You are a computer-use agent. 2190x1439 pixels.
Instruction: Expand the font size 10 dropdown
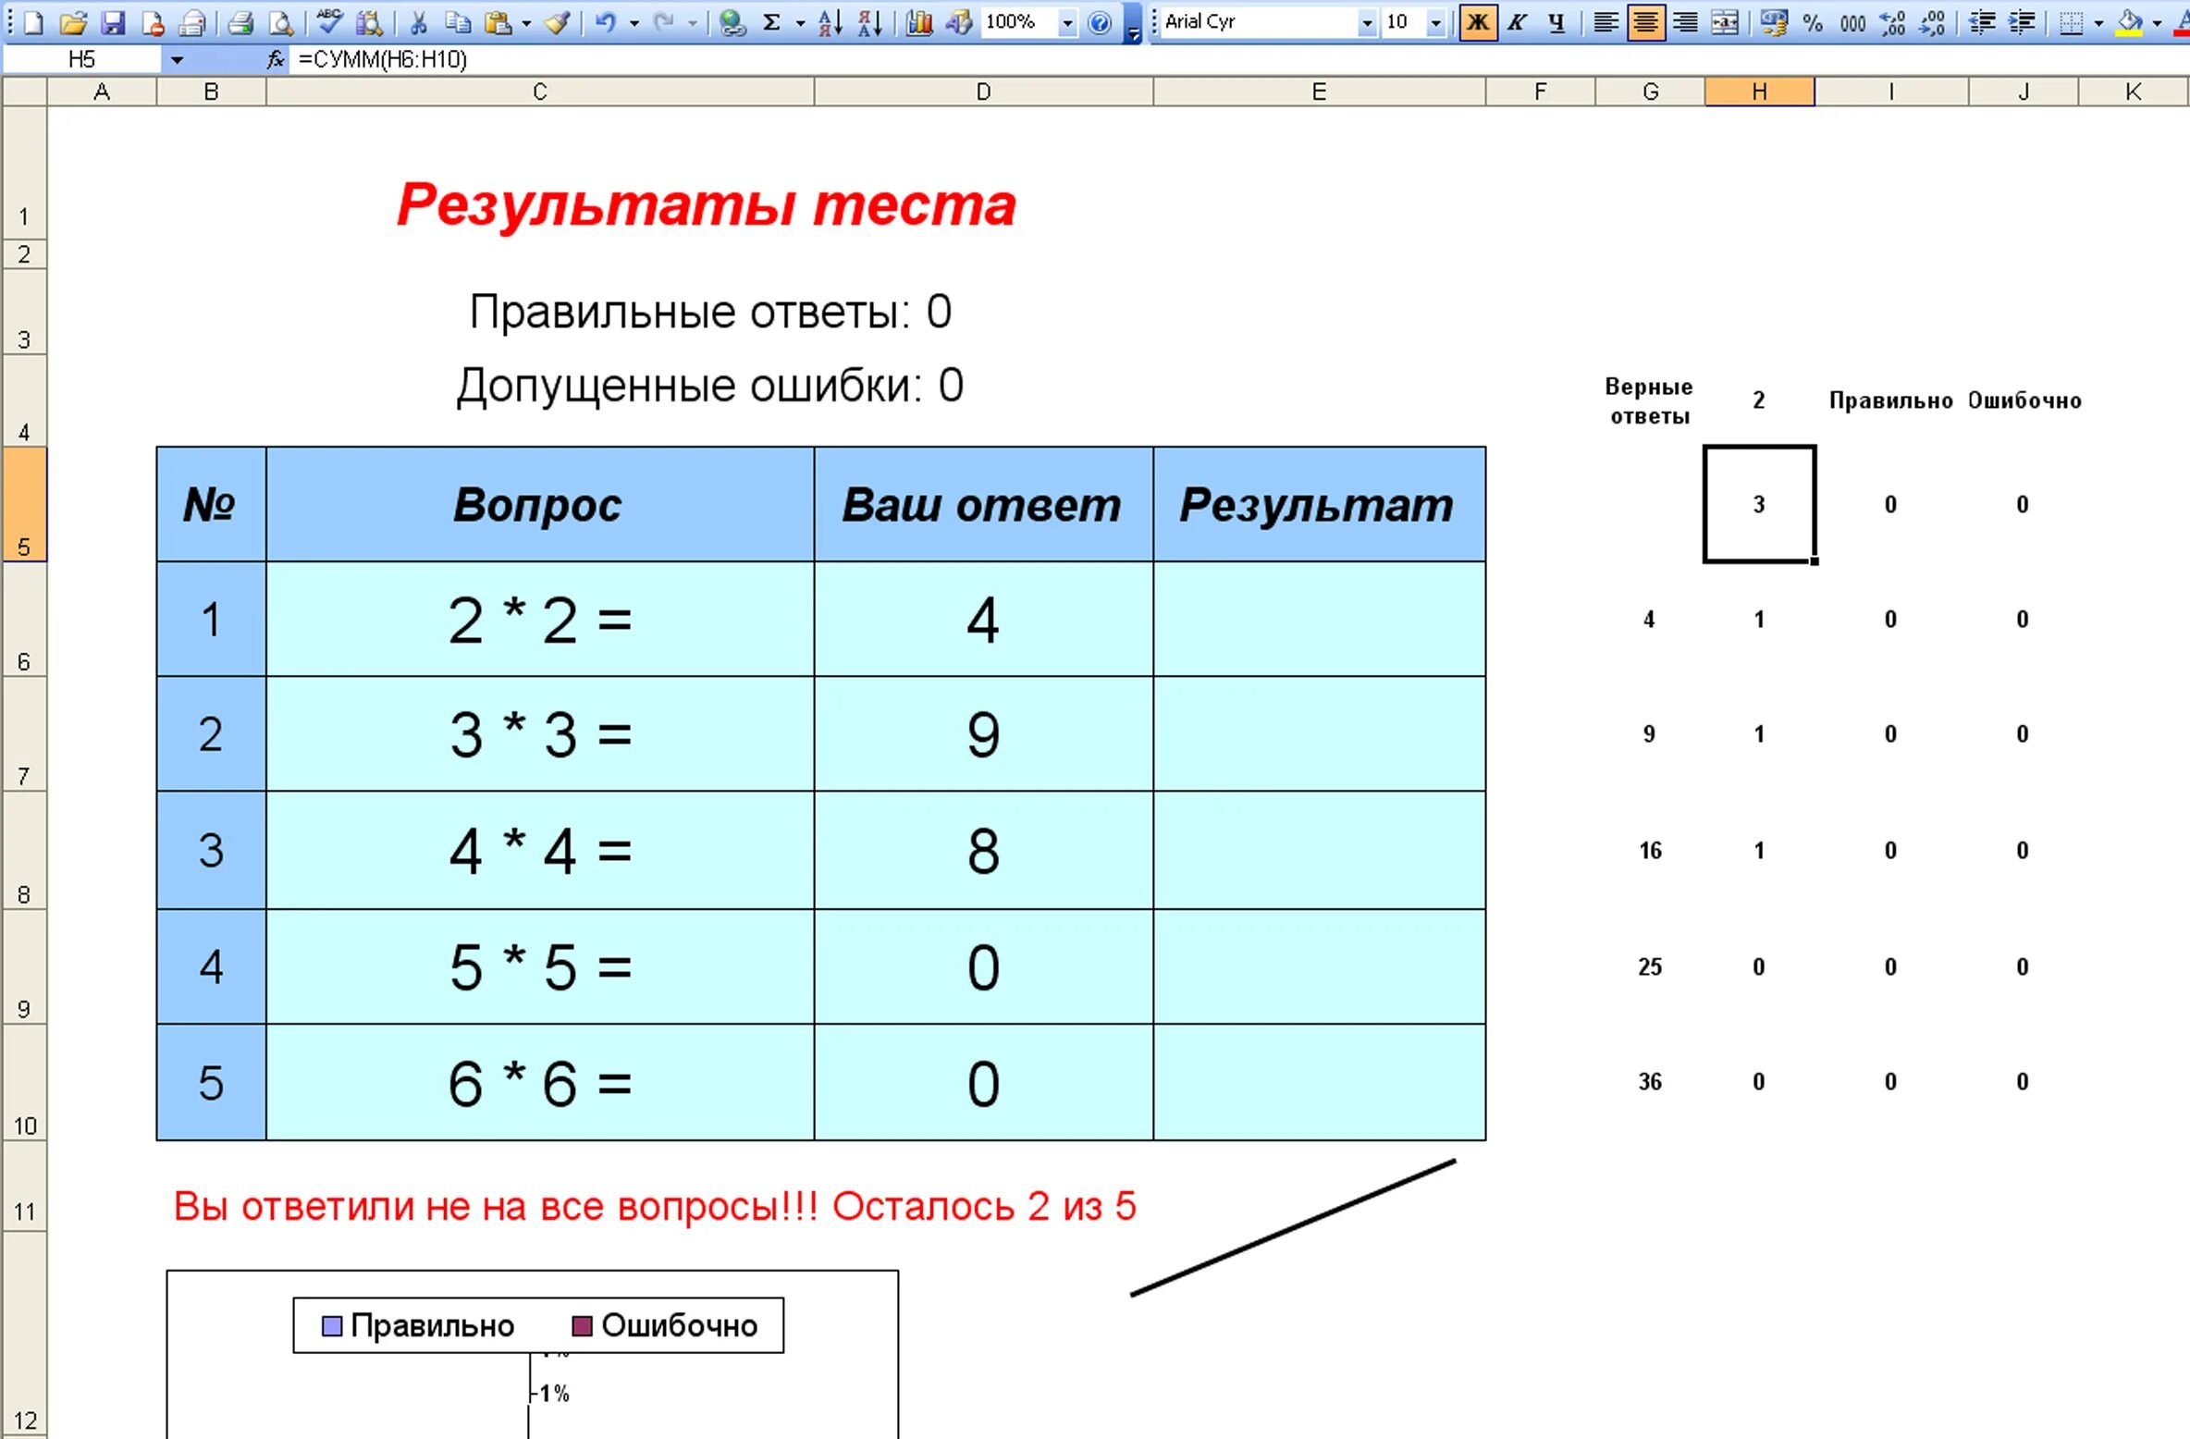tap(1435, 22)
